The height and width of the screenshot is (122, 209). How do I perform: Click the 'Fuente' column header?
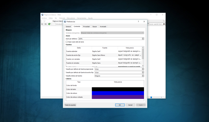coord(105,48)
